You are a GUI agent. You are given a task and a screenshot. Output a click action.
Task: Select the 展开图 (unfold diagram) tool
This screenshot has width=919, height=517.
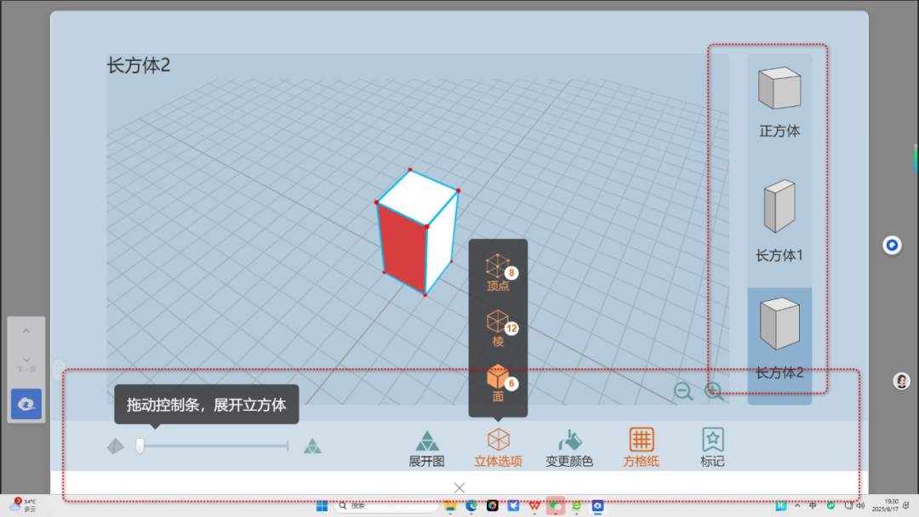[x=425, y=446]
